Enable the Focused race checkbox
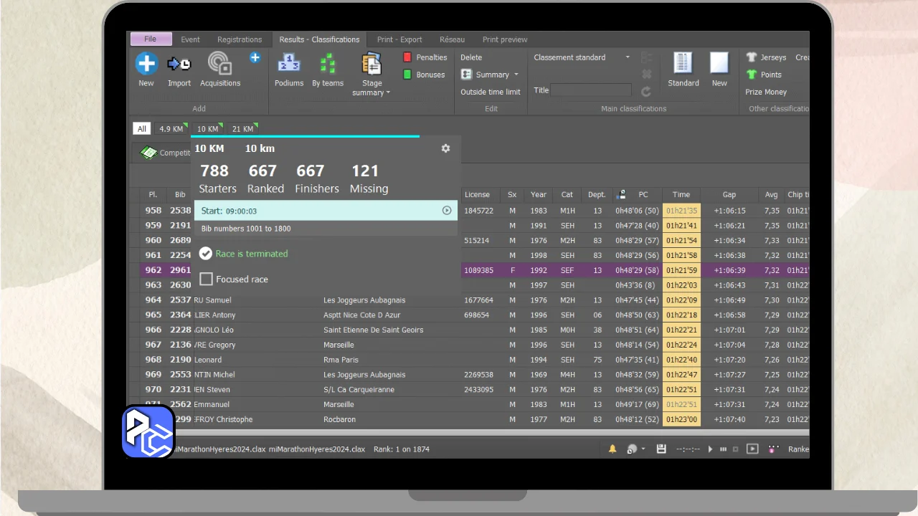918x516 pixels. pos(207,279)
